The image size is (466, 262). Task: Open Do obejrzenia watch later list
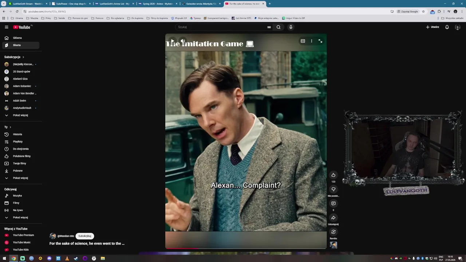point(21,149)
